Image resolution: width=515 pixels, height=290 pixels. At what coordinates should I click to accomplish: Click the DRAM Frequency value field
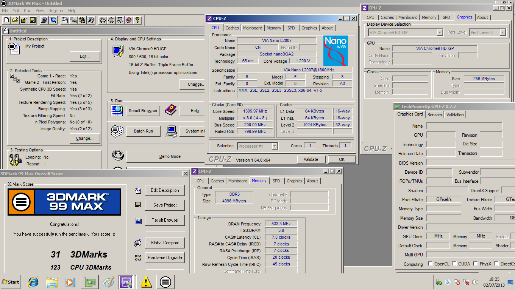coord(281,224)
